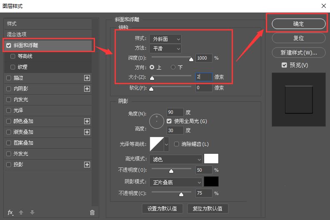This screenshot has height=220, width=330.
Task: Click the angle dial for light direction
Action: [x=157, y=121]
